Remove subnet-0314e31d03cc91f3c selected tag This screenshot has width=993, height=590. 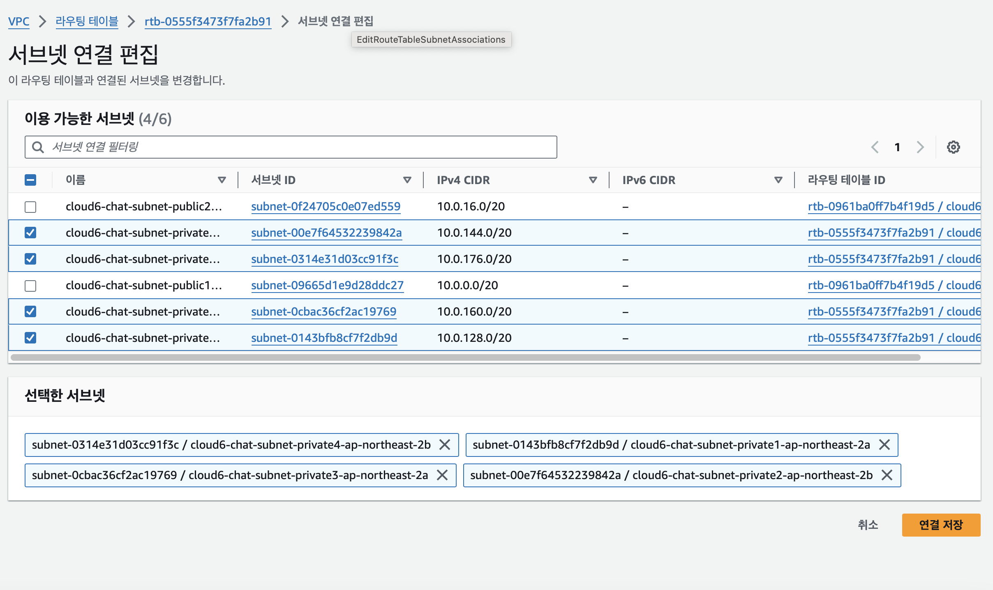[445, 445]
